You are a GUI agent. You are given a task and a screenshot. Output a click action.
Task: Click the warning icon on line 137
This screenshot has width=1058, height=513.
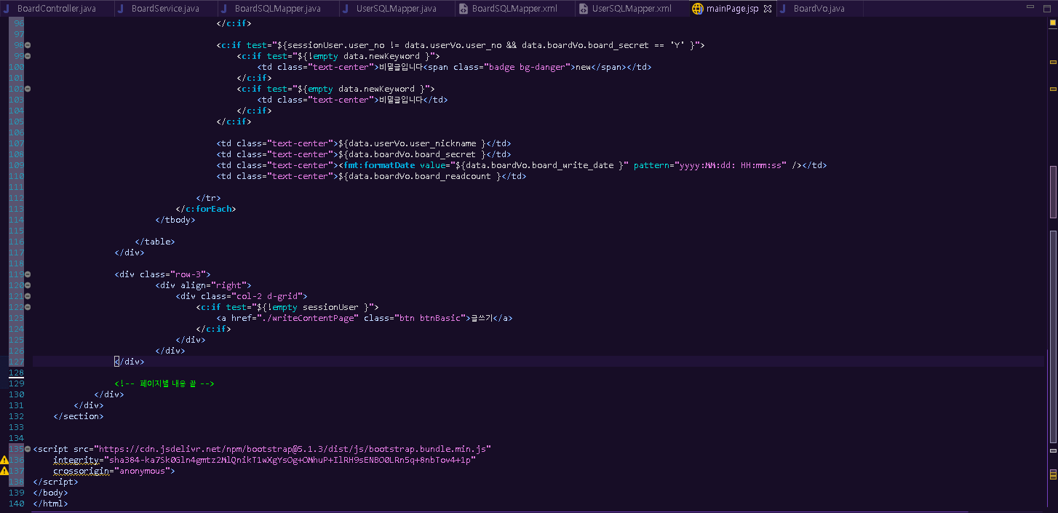click(x=4, y=471)
